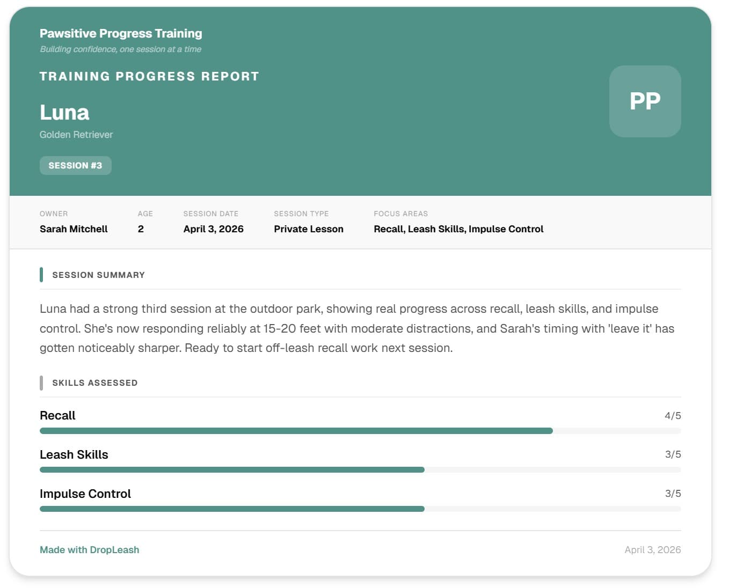729x588 pixels.
Task: Select the SESSION #3 badge
Action: [x=75, y=165]
